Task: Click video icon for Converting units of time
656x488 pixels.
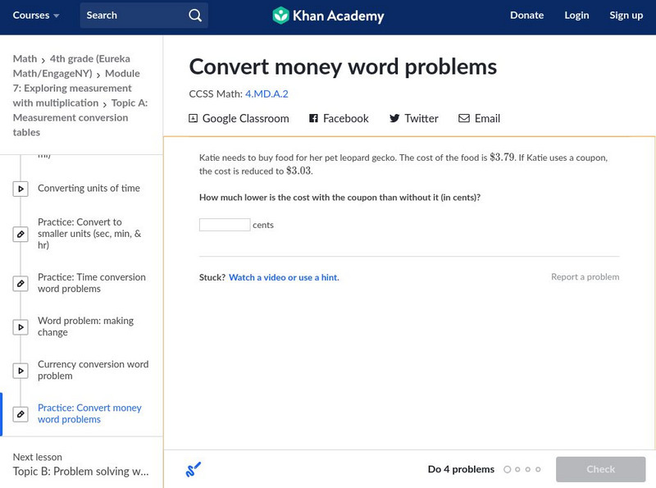Action: pyautogui.click(x=20, y=189)
